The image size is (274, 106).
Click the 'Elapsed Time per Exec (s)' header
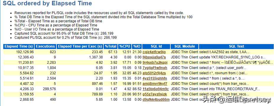[x=80, y=46]
